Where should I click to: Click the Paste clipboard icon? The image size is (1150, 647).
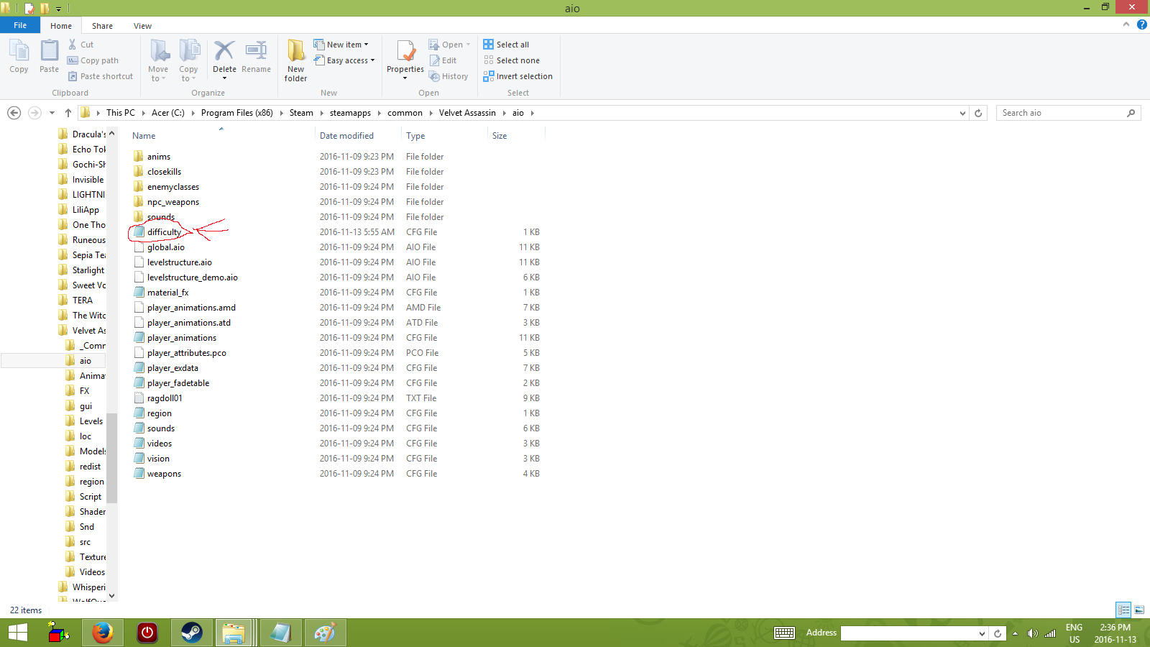point(49,56)
